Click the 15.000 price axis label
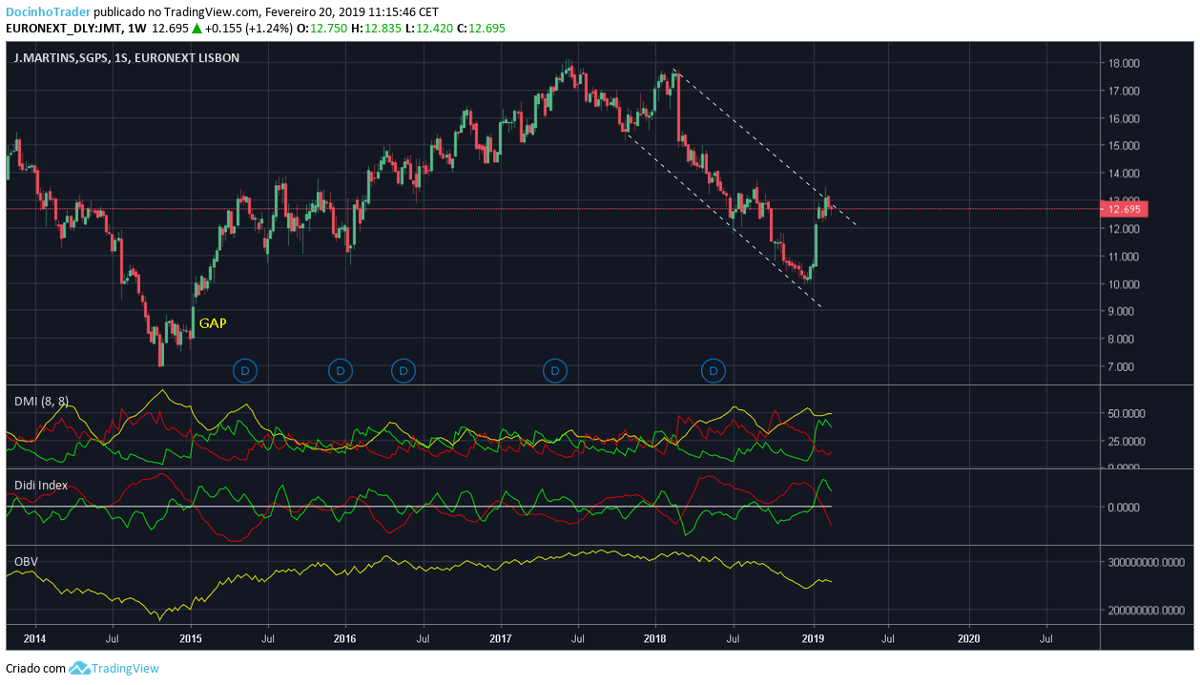This screenshot has width=1200, height=685. [x=1124, y=146]
